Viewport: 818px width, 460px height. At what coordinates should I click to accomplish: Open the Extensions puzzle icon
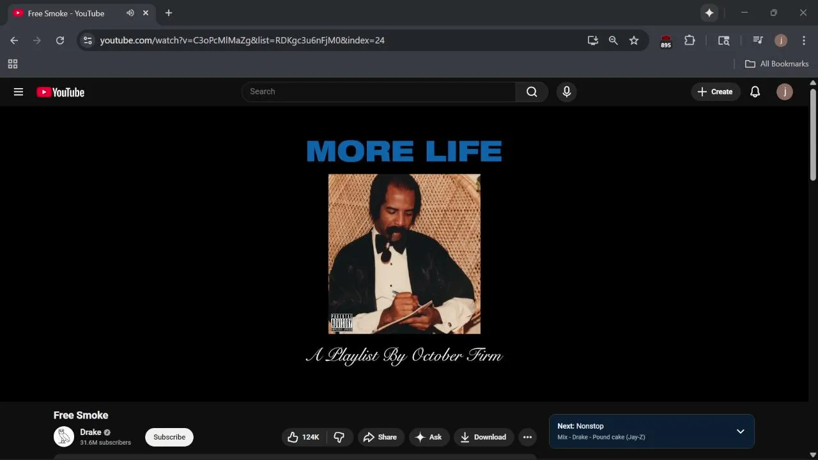[x=690, y=40]
